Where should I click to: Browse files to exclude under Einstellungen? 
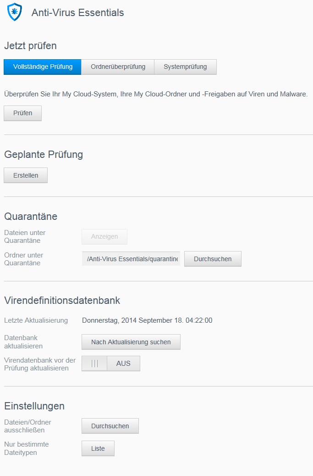point(110,426)
